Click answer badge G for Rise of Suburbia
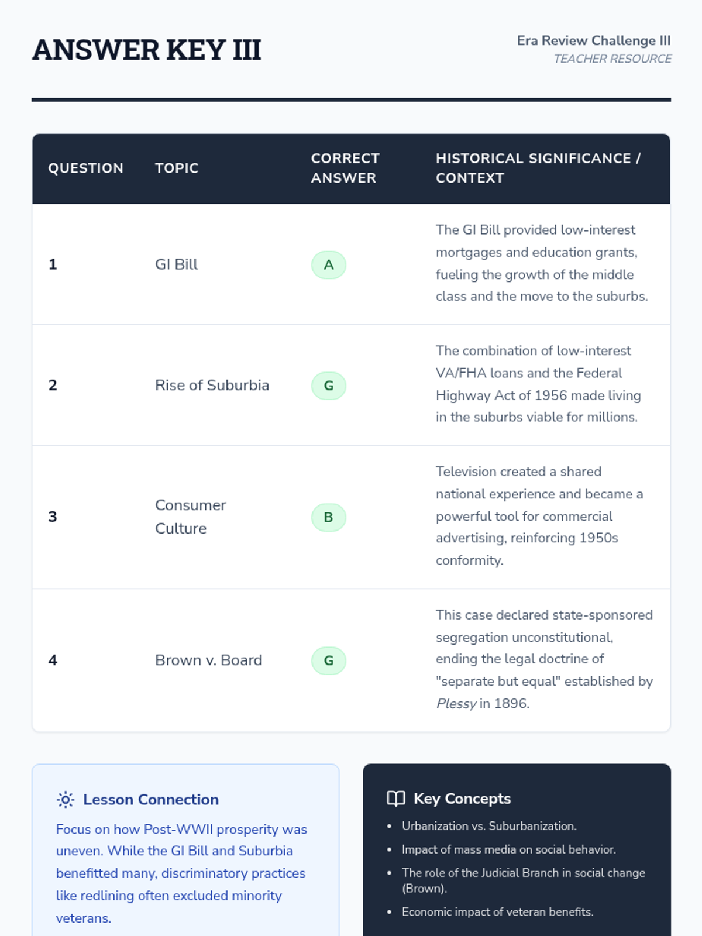The height and width of the screenshot is (936, 702). click(329, 386)
